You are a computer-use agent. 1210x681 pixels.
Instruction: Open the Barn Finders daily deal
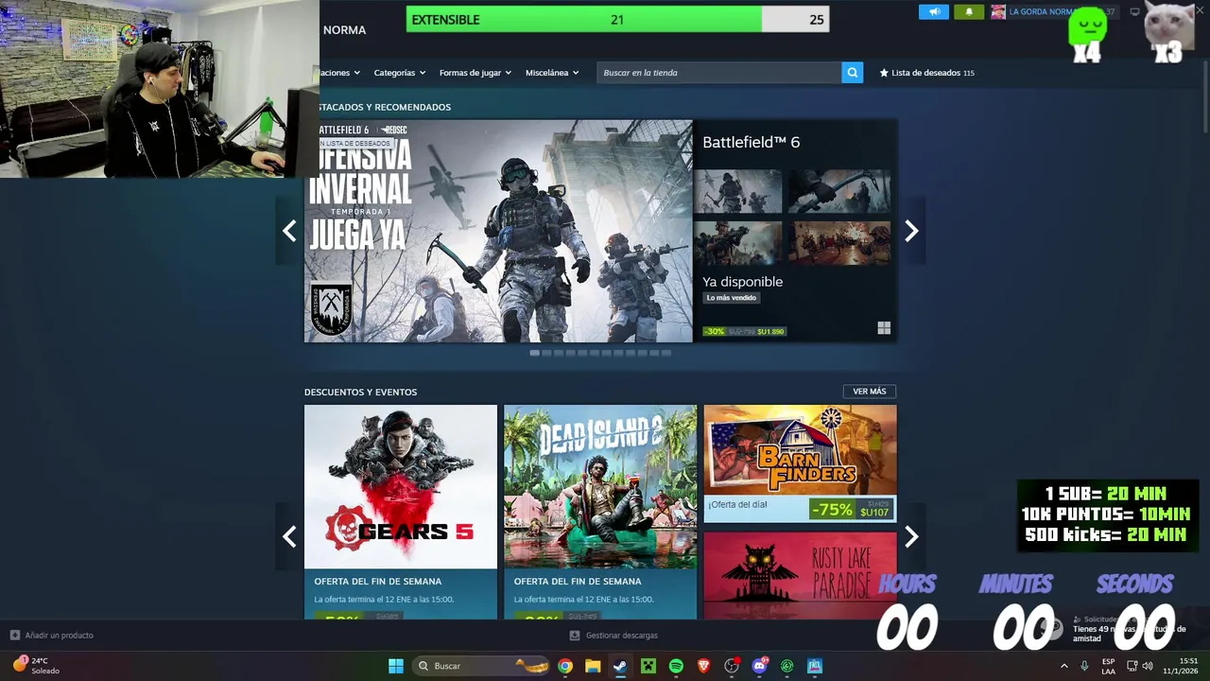800,463
